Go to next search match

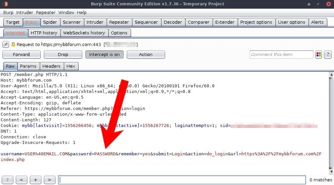click(49, 180)
